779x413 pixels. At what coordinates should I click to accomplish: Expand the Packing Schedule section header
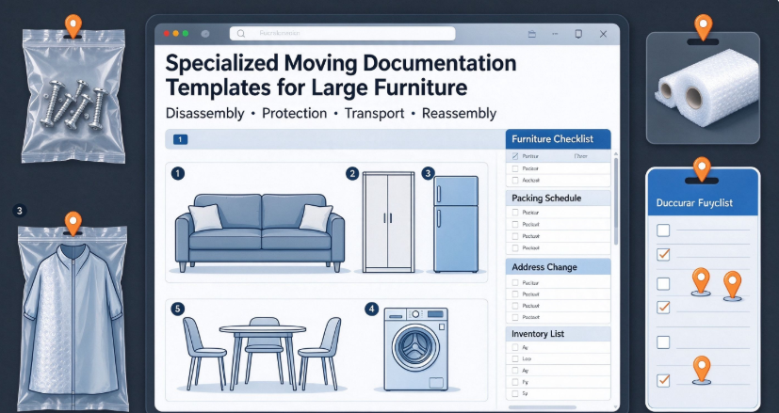point(558,199)
